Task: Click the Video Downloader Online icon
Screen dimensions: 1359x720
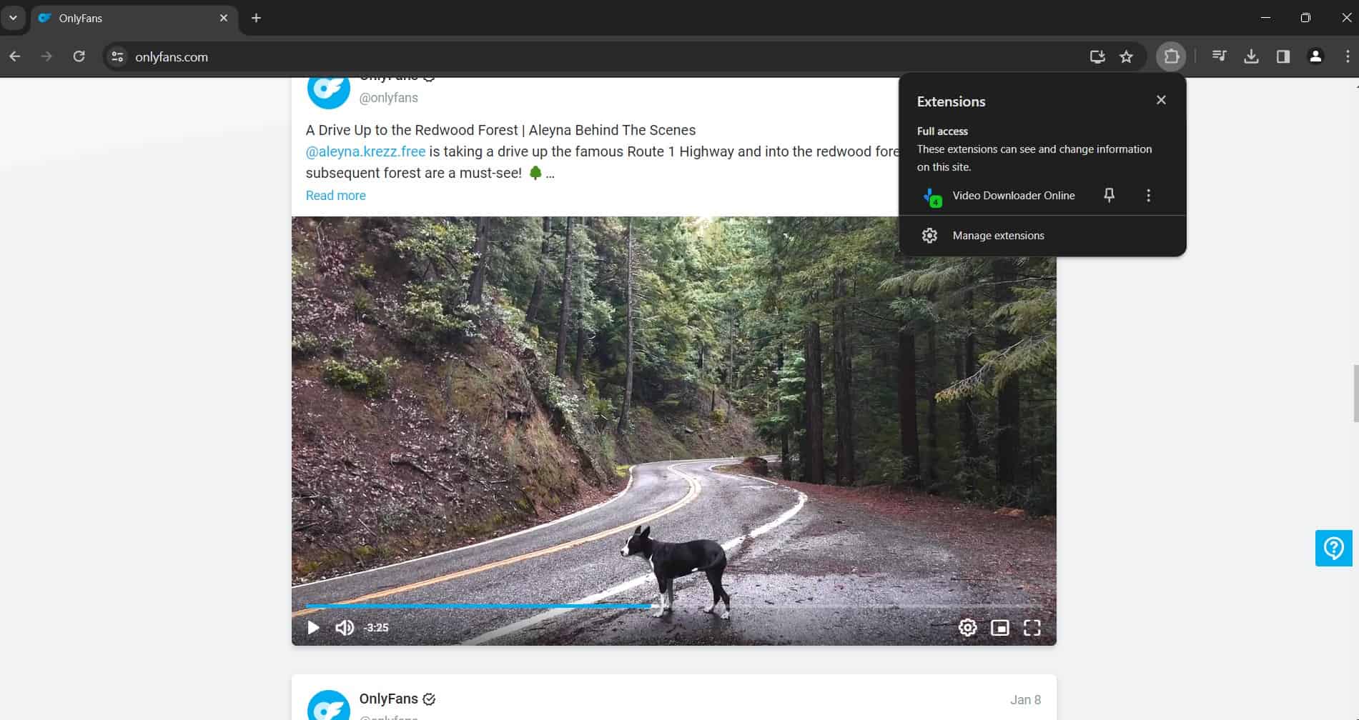Action: (932, 196)
